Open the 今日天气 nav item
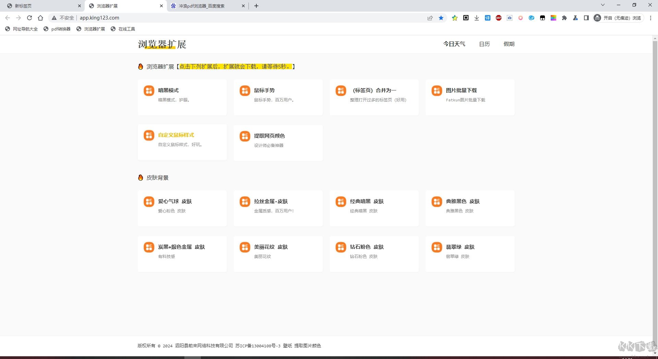The width and height of the screenshot is (658, 359). coord(454,44)
